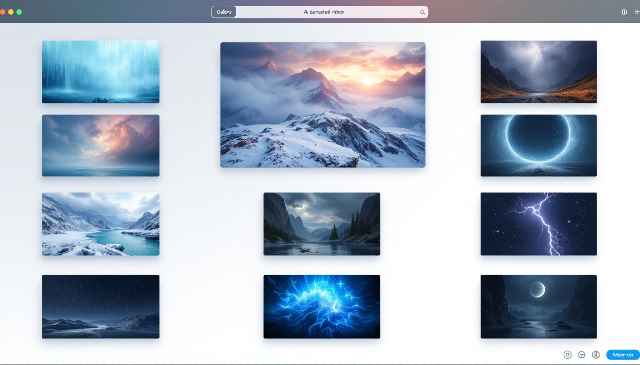
Task: Open the icy waterfall thumbnail top left
Action: [x=100, y=72]
